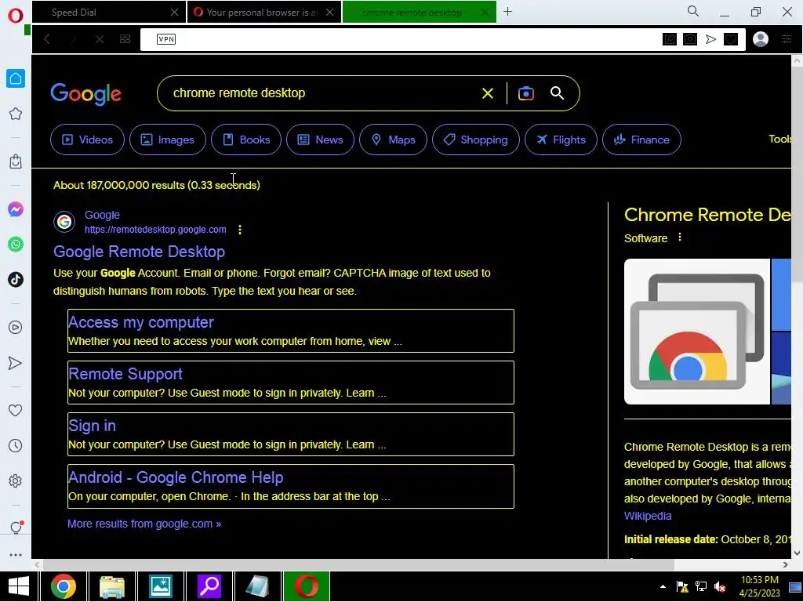
Task: Open Google Chrome from the taskbar
Action: point(64,586)
